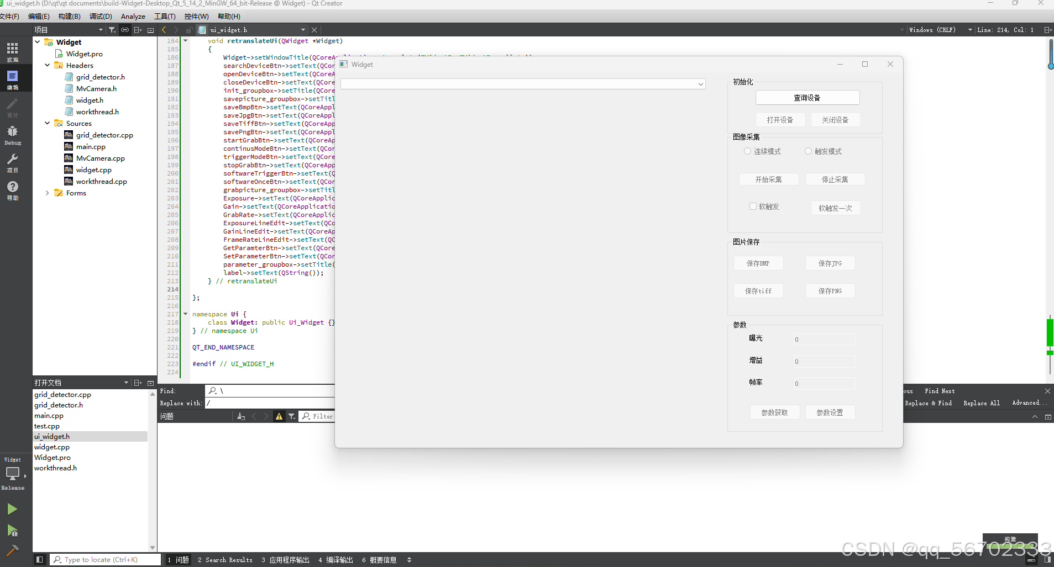
Task: Click the 保存BMP save button
Action: coord(758,263)
